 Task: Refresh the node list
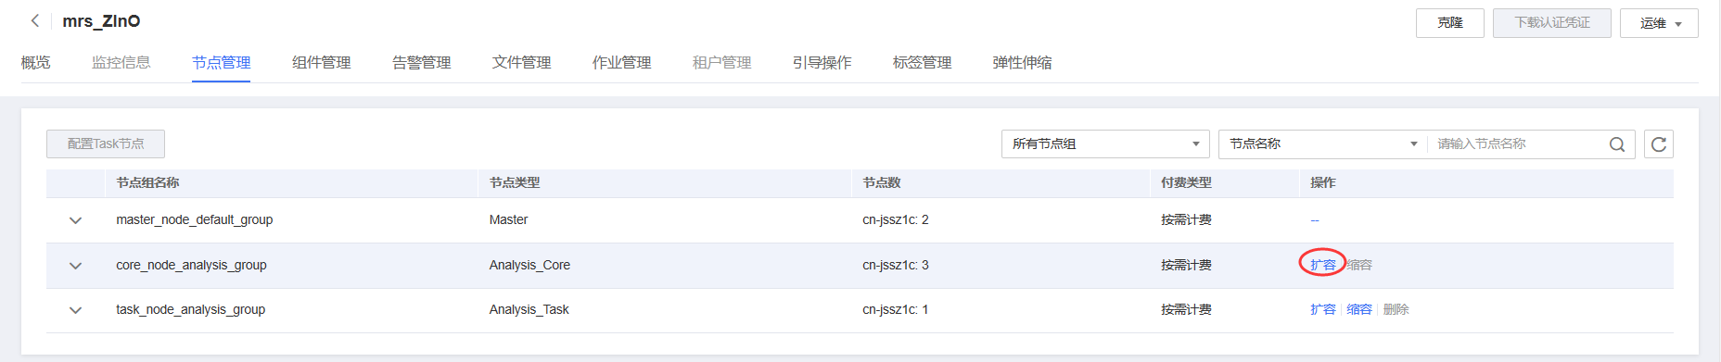(1659, 144)
